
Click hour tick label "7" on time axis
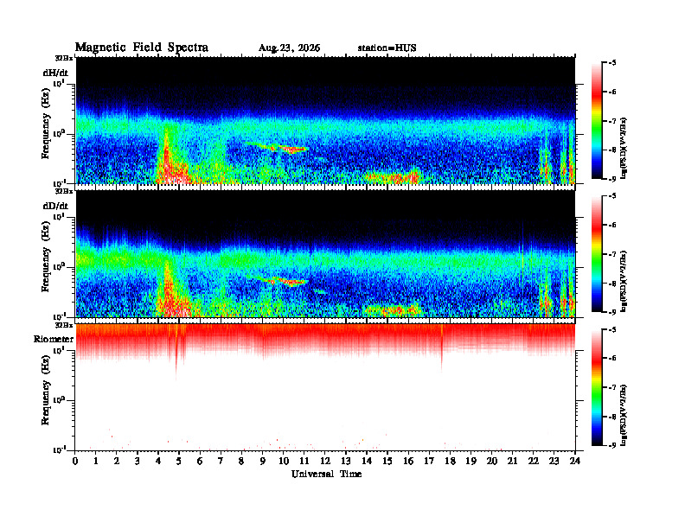click(221, 462)
